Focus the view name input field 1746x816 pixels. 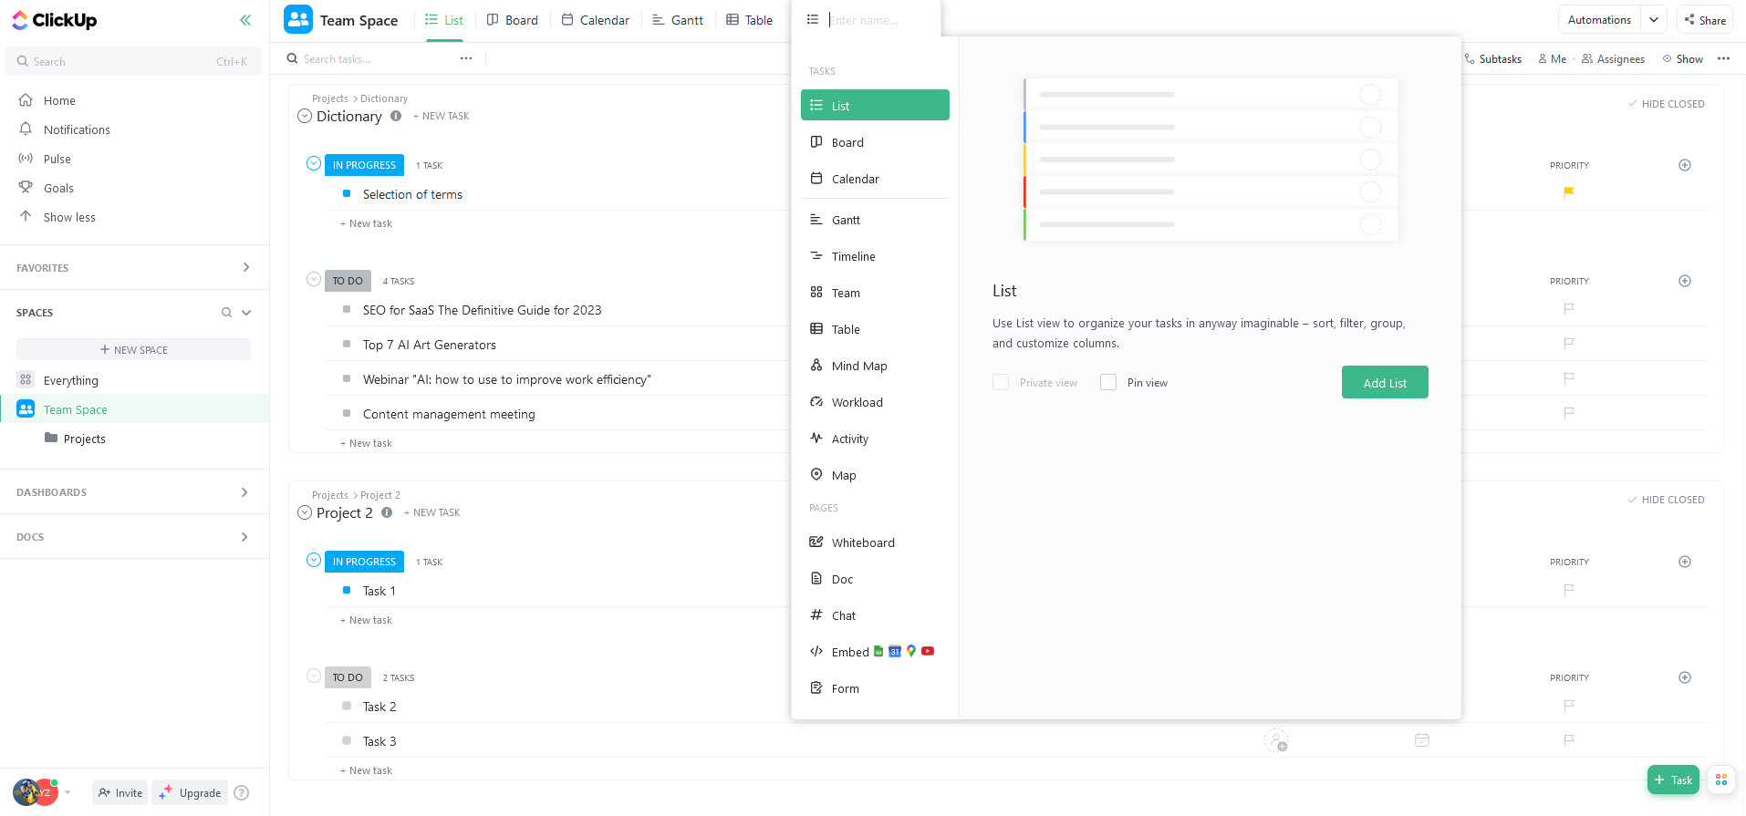pos(879,20)
